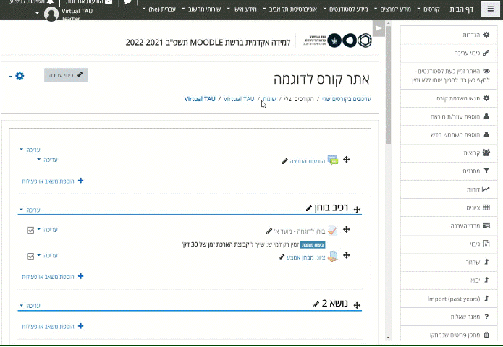Follow the bold Virtual TAU breadcrumb link
The width and height of the screenshot is (503, 347).
pos(200,99)
